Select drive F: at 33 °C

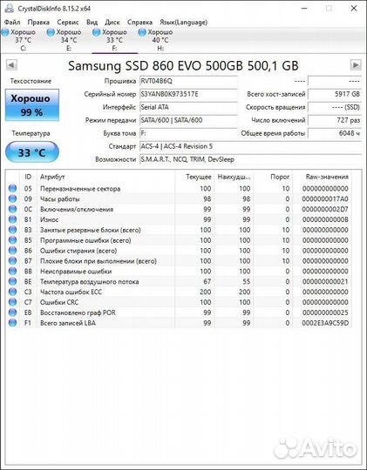[114, 40]
